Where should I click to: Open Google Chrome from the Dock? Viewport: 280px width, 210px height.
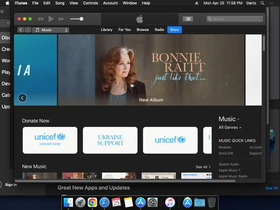(x=92, y=202)
